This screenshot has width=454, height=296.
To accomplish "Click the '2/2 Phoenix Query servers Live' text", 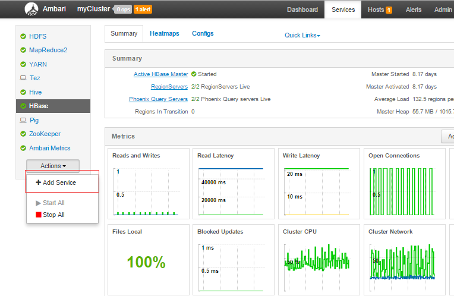I will (231, 99).
